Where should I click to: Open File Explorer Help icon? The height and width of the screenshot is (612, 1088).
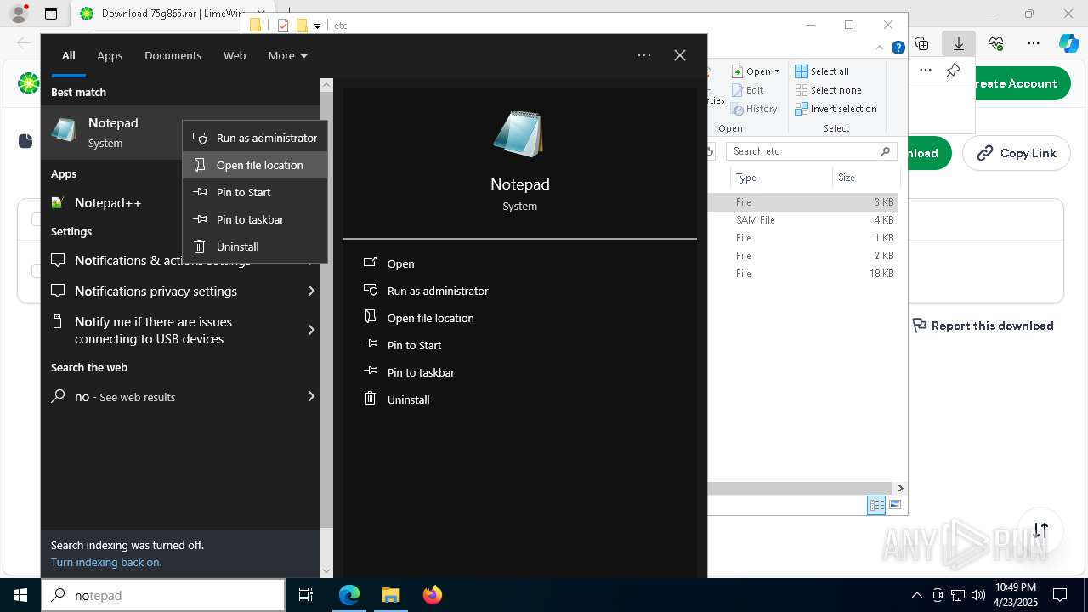coord(898,48)
